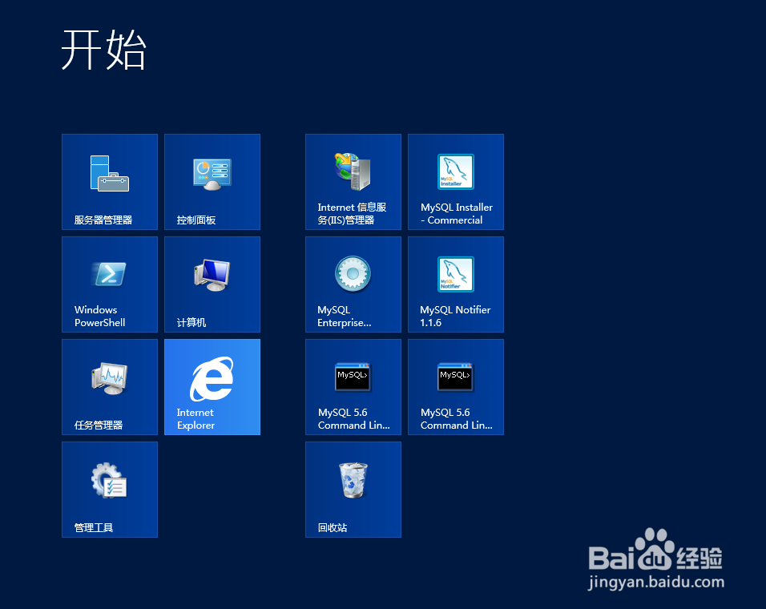
Task: Launch the Windows PowerShell tile
Action: [110, 284]
